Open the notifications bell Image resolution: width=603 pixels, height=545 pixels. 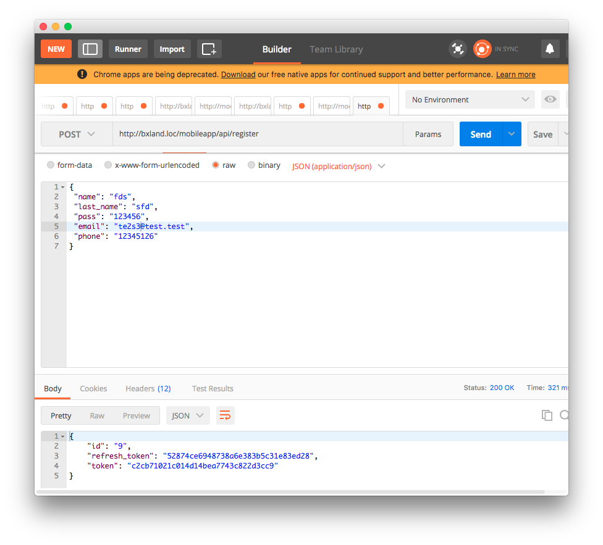point(549,49)
